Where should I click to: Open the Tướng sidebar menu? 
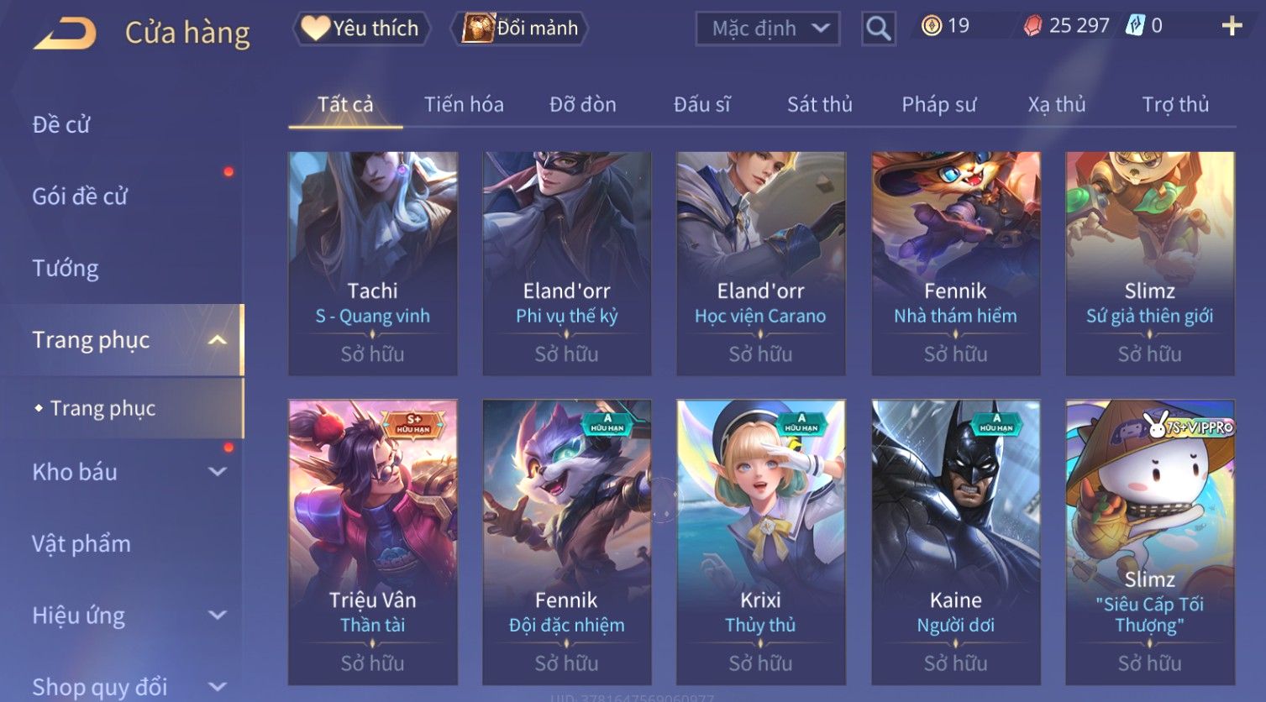click(x=66, y=268)
